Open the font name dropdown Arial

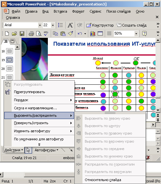tap(40, 25)
